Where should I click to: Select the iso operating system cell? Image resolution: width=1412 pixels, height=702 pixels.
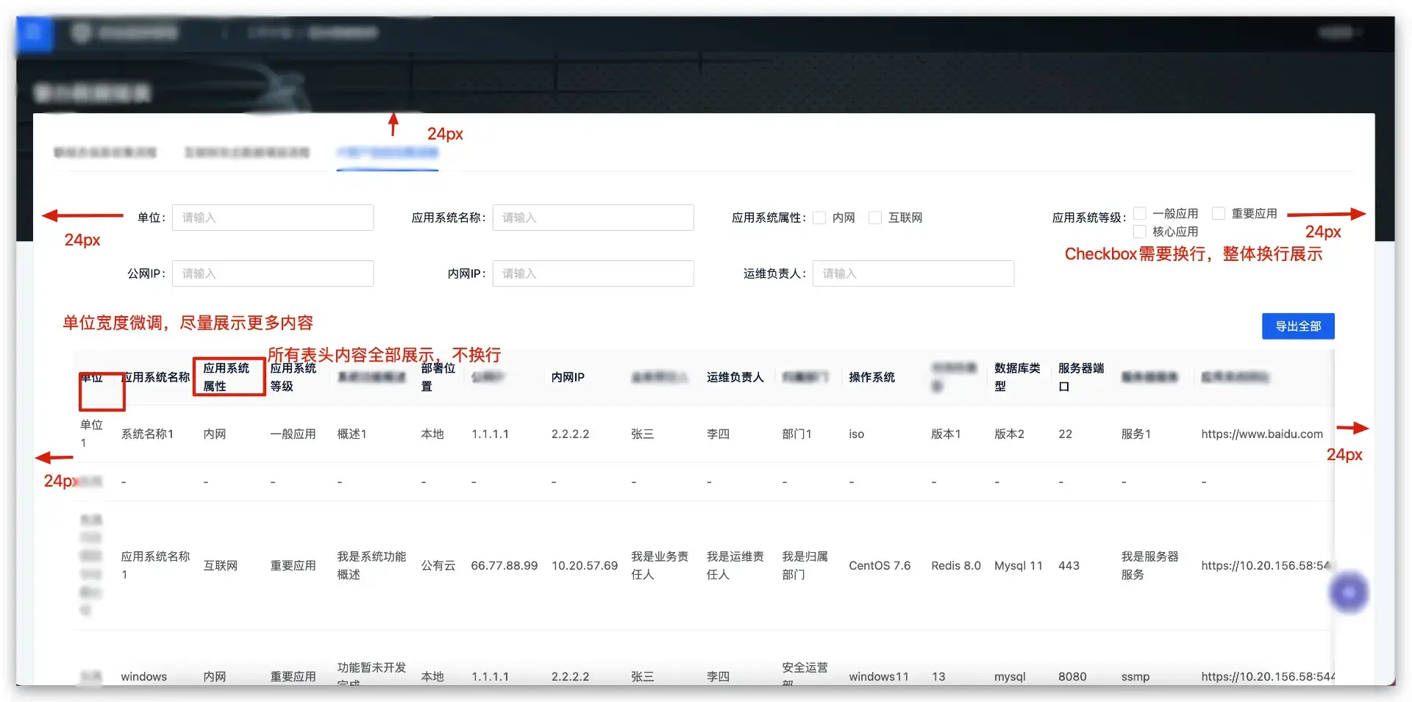pyautogui.click(x=856, y=434)
